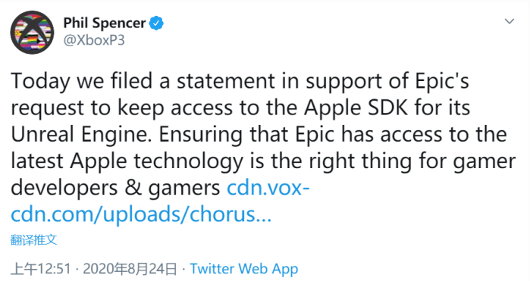Click 'latest Apple technology' in the tweet text
530x281 pixels.
(127, 161)
